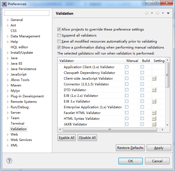Check Build for Application Client (1.x) Validator
Viewport: 175px width, 171px height.
[x=142, y=67]
